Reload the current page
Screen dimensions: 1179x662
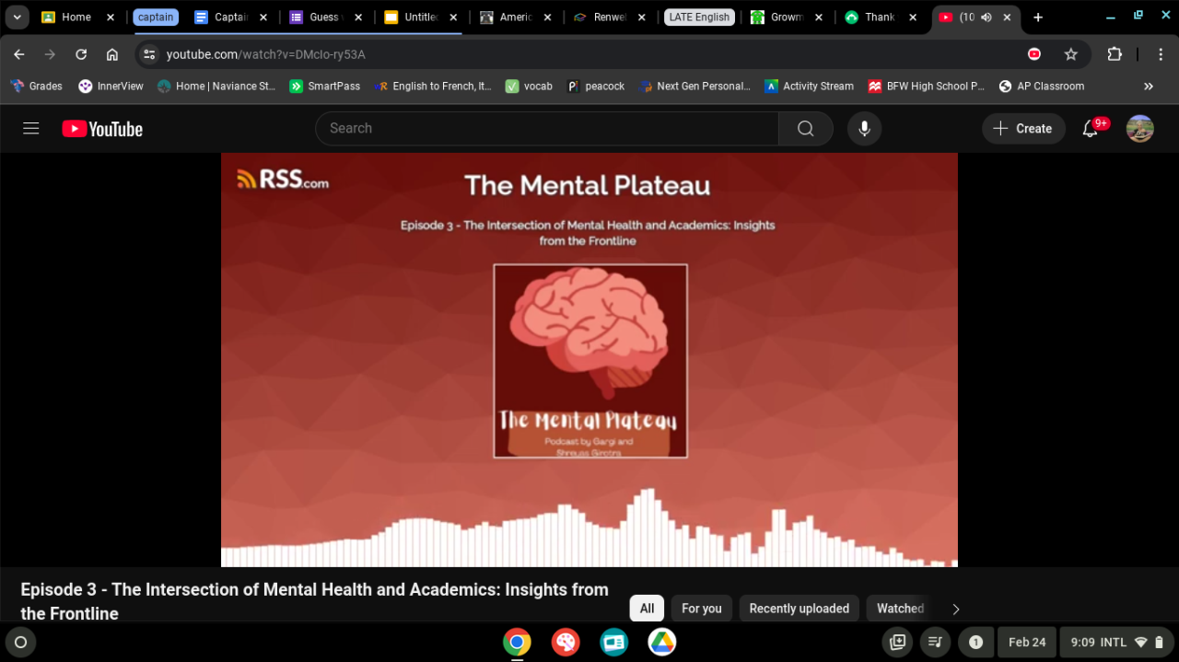[x=81, y=54]
